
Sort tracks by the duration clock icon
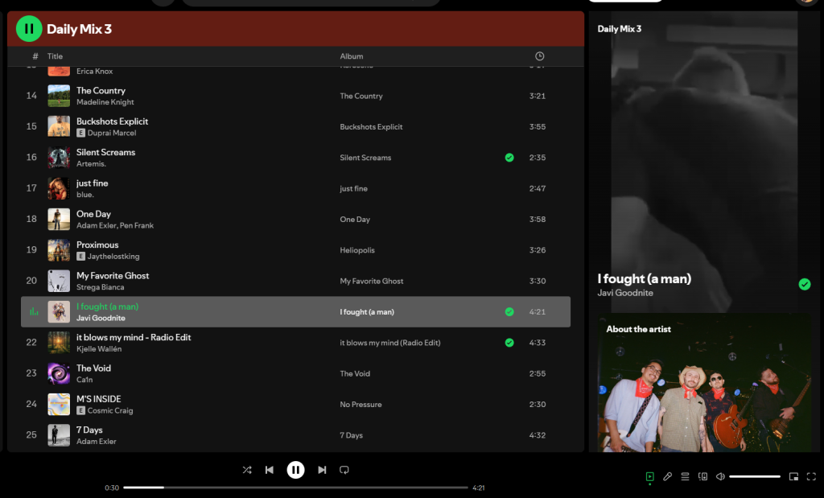coord(540,56)
